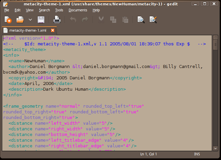
Task: Create a new document with toolbar icon
Action: click(8, 20)
